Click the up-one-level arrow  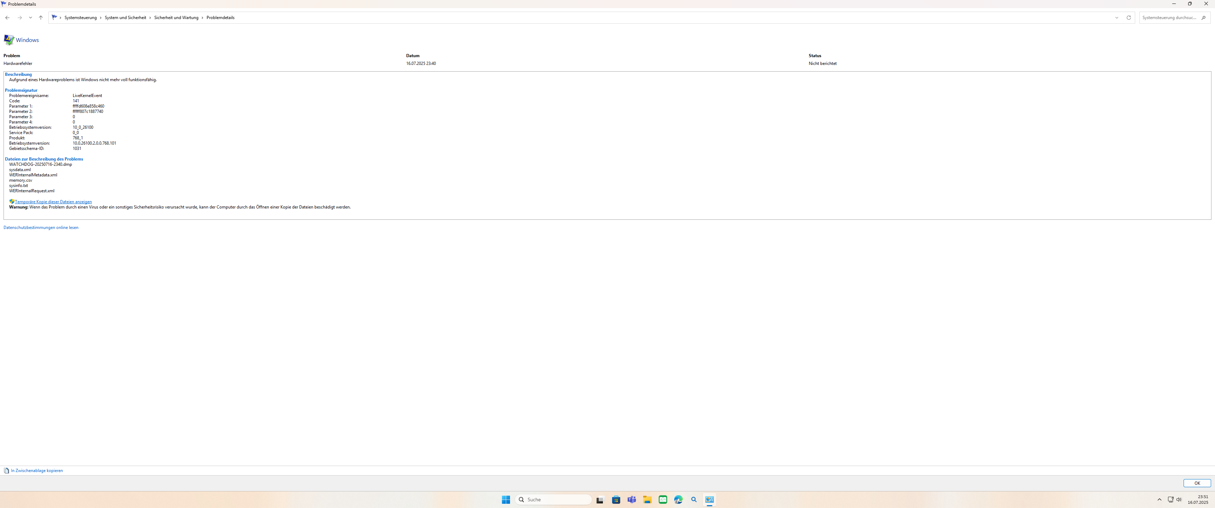pos(41,18)
